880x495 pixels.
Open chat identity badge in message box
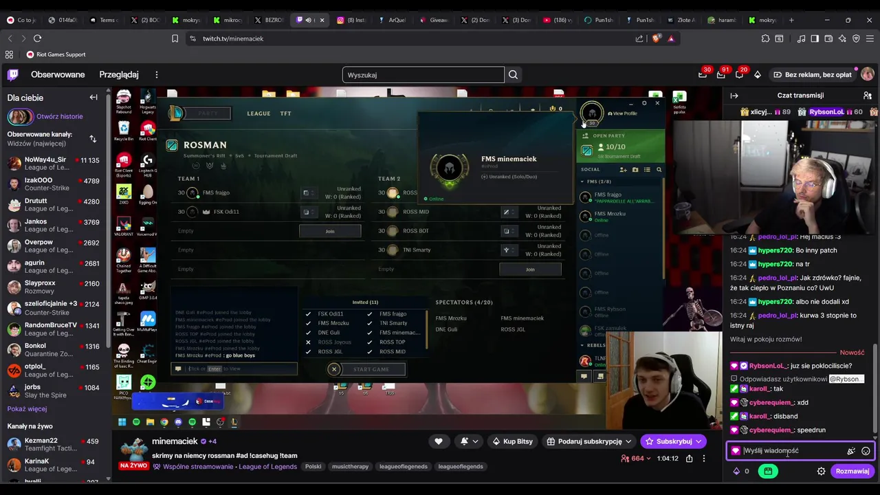tap(736, 451)
